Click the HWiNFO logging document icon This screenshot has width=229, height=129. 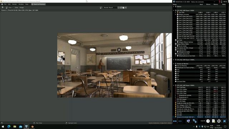coord(213,121)
